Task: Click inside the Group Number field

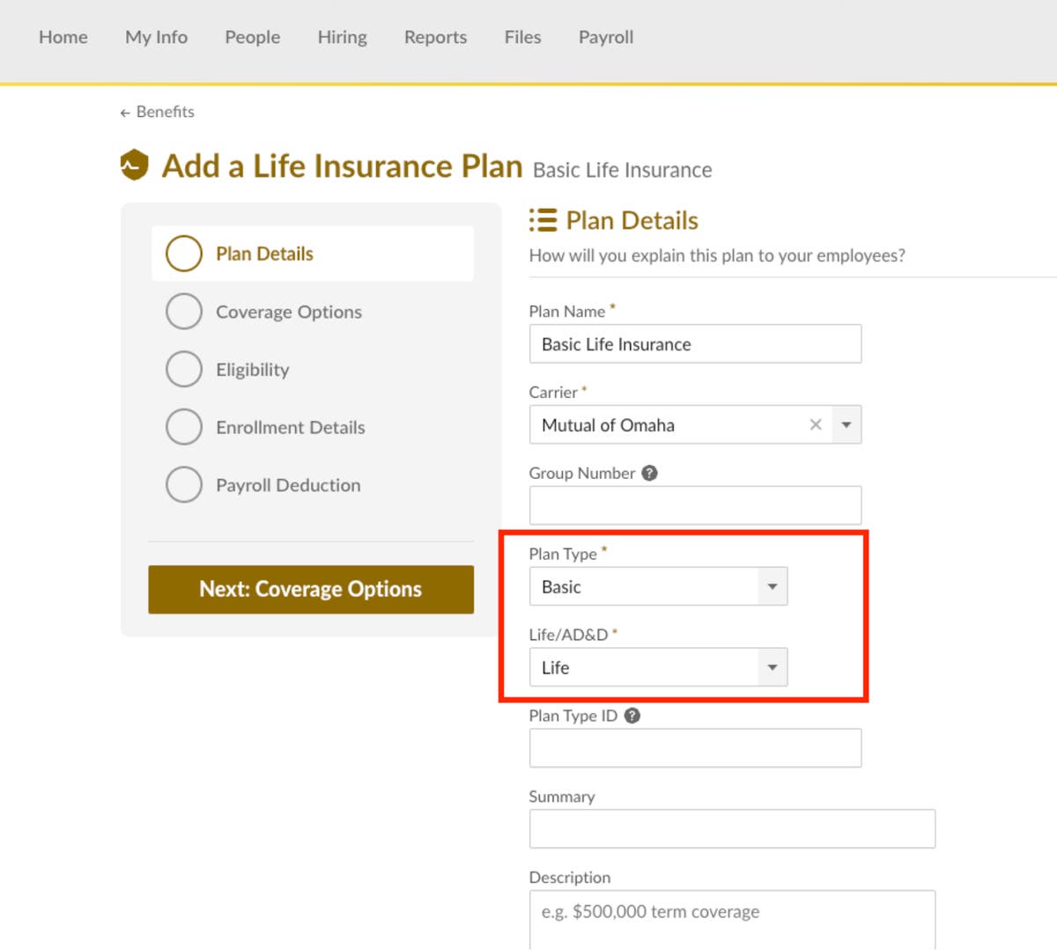Action: point(695,504)
